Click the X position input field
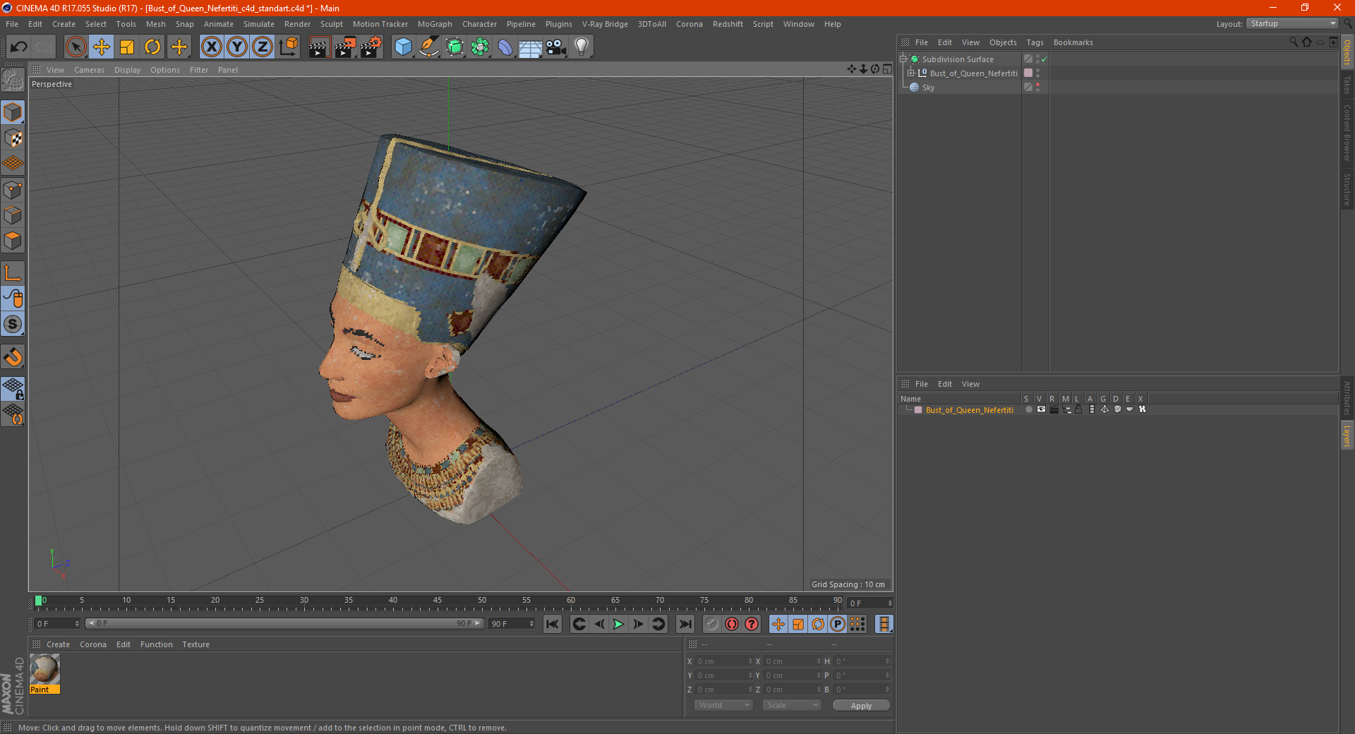Screen dimensions: 1355x734 pos(724,661)
